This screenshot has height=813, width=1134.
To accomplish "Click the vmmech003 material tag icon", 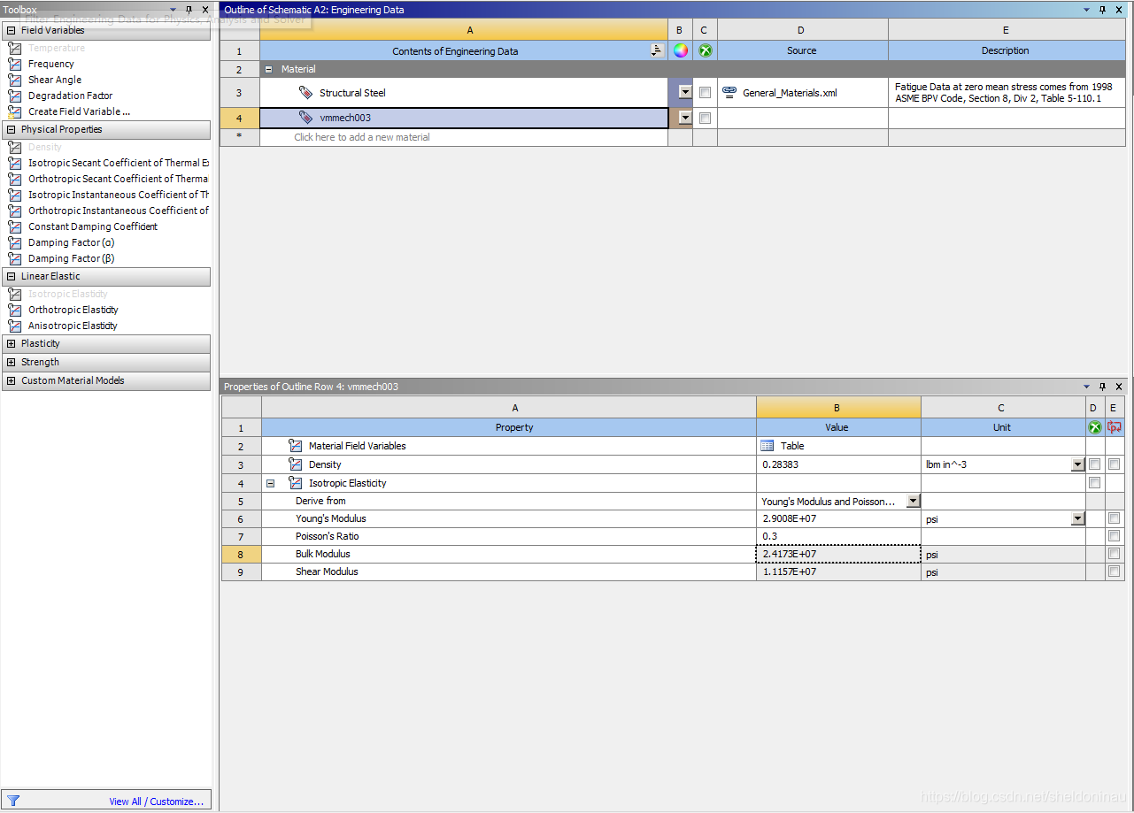I will pyautogui.click(x=305, y=117).
